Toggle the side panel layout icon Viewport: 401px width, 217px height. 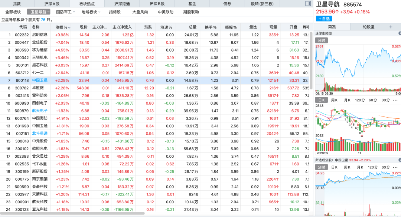pyautogui.click(x=308, y=4)
